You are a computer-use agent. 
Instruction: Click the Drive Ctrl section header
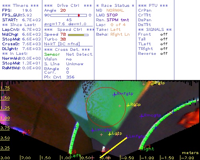pos(68,6)
